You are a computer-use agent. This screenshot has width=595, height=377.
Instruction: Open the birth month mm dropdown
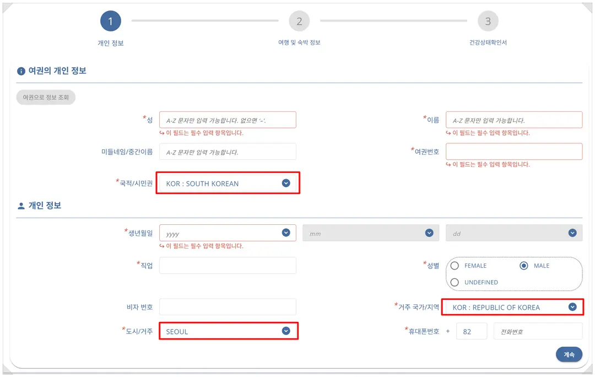click(x=429, y=233)
